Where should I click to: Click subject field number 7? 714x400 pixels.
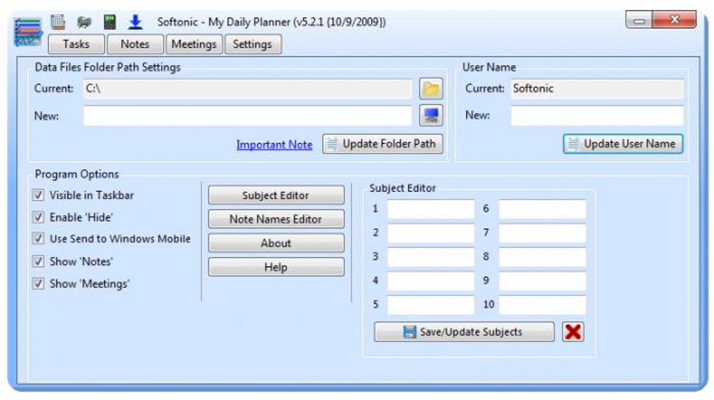point(542,233)
